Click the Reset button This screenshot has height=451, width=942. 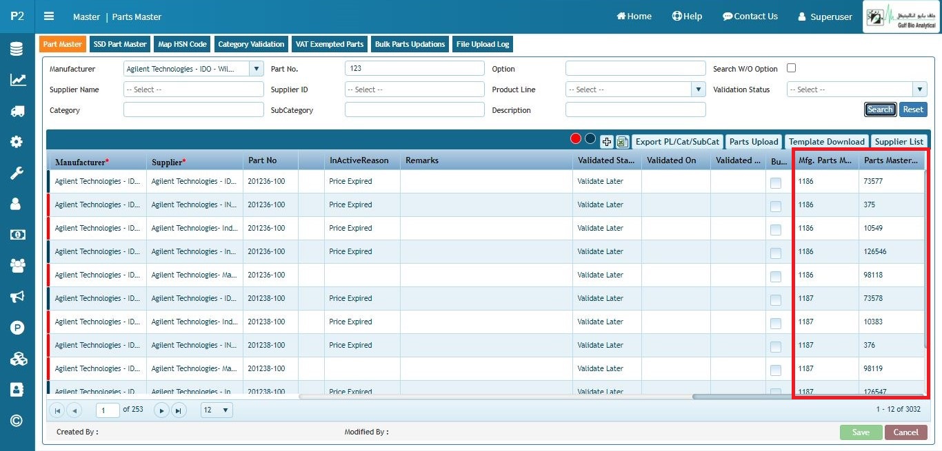(x=913, y=109)
